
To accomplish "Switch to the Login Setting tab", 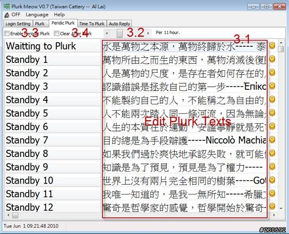I will point(18,24).
